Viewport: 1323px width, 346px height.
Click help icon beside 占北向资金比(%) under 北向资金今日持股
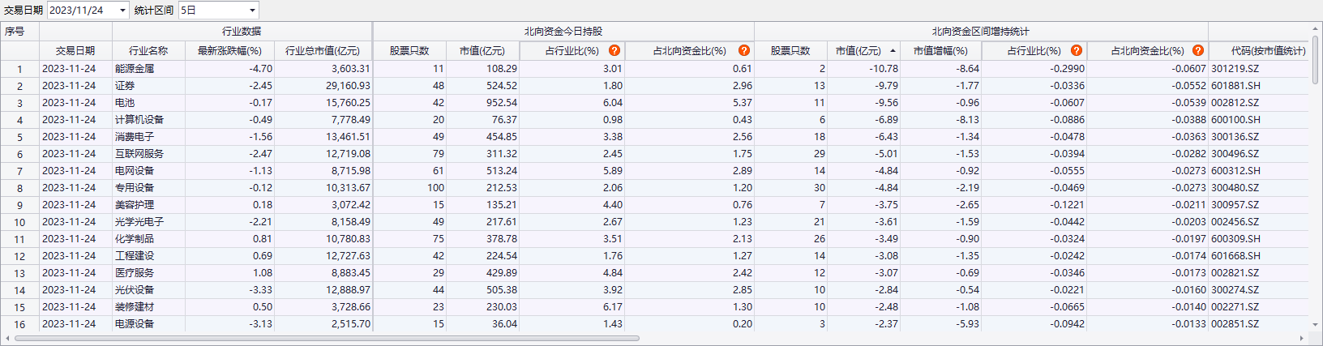tap(743, 50)
